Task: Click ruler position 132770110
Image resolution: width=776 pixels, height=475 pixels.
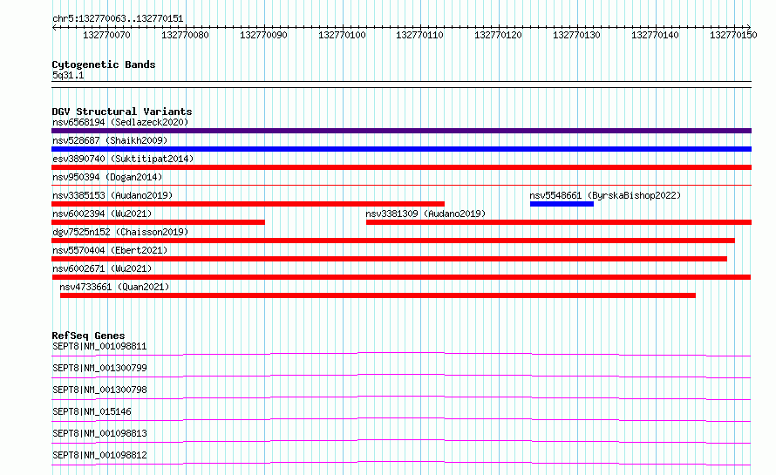Action: pos(419,35)
